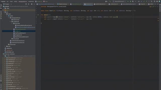Collapse the src folder
161x90 pixels.
coord(4,12)
